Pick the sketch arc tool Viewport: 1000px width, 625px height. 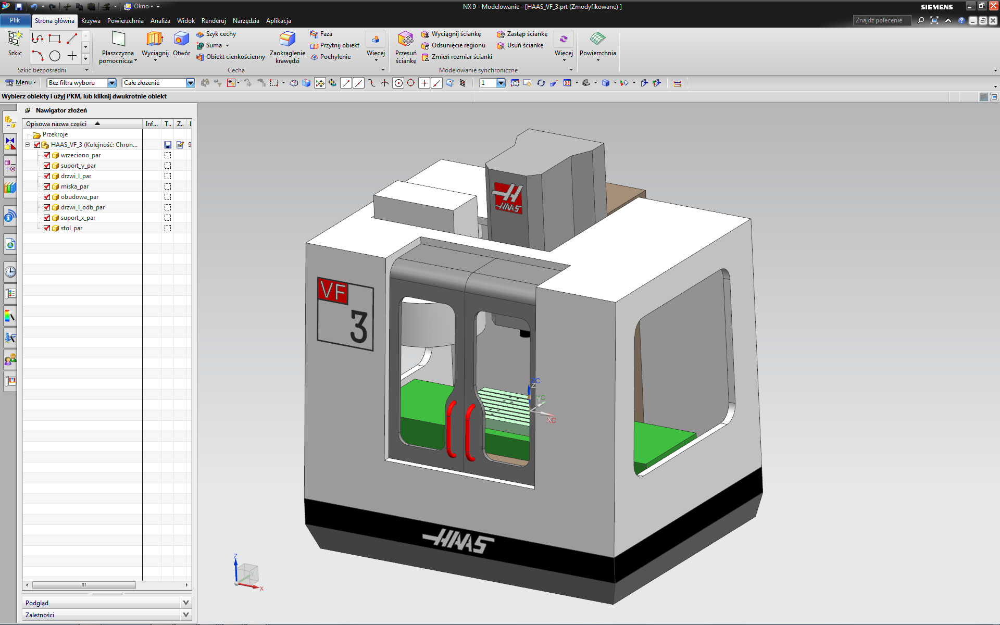pyautogui.click(x=37, y=56)
